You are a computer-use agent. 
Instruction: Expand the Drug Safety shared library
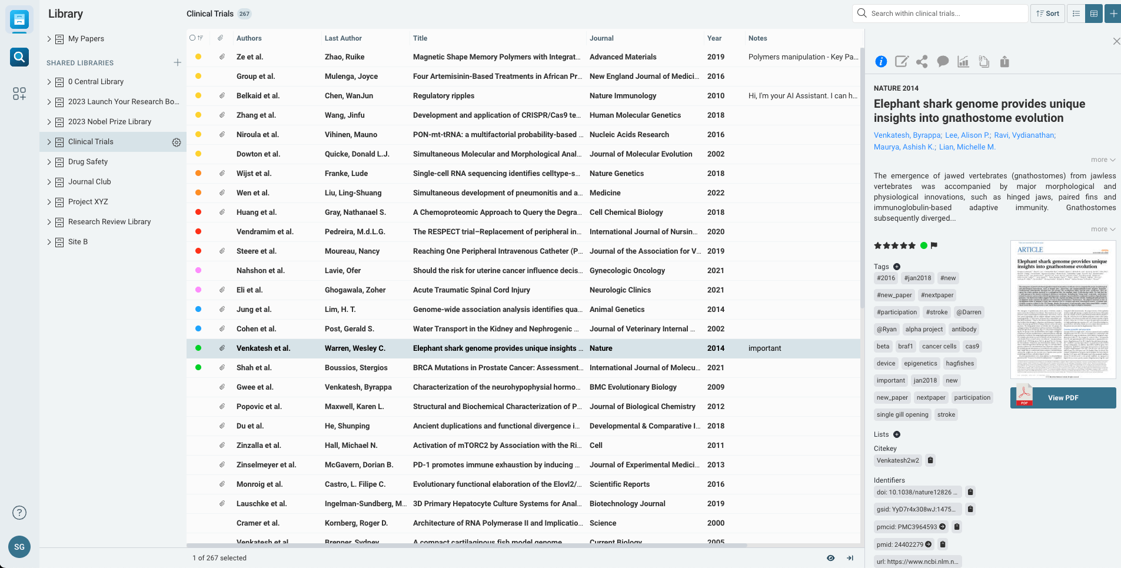49,161
